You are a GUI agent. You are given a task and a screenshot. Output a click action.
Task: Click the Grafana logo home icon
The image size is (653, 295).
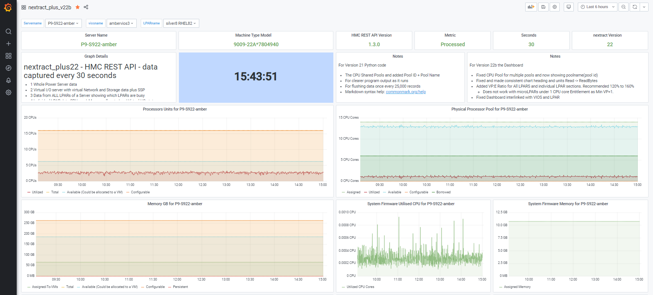(8, 7)
